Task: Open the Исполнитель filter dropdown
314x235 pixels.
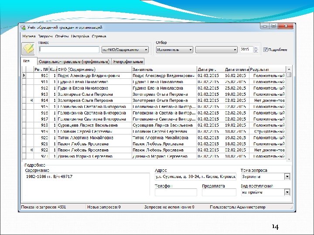Action: pos(174,50)
